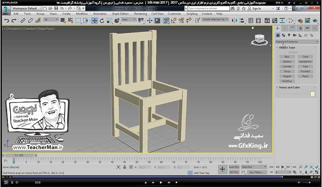
Task: Activate the Select and Move tool
Action: 95,20
